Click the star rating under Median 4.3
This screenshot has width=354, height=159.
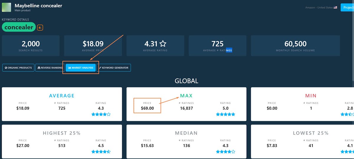(226, 152)
